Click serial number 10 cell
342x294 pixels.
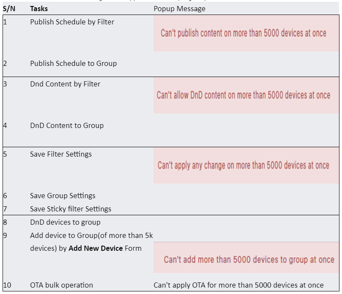point(7,285)
